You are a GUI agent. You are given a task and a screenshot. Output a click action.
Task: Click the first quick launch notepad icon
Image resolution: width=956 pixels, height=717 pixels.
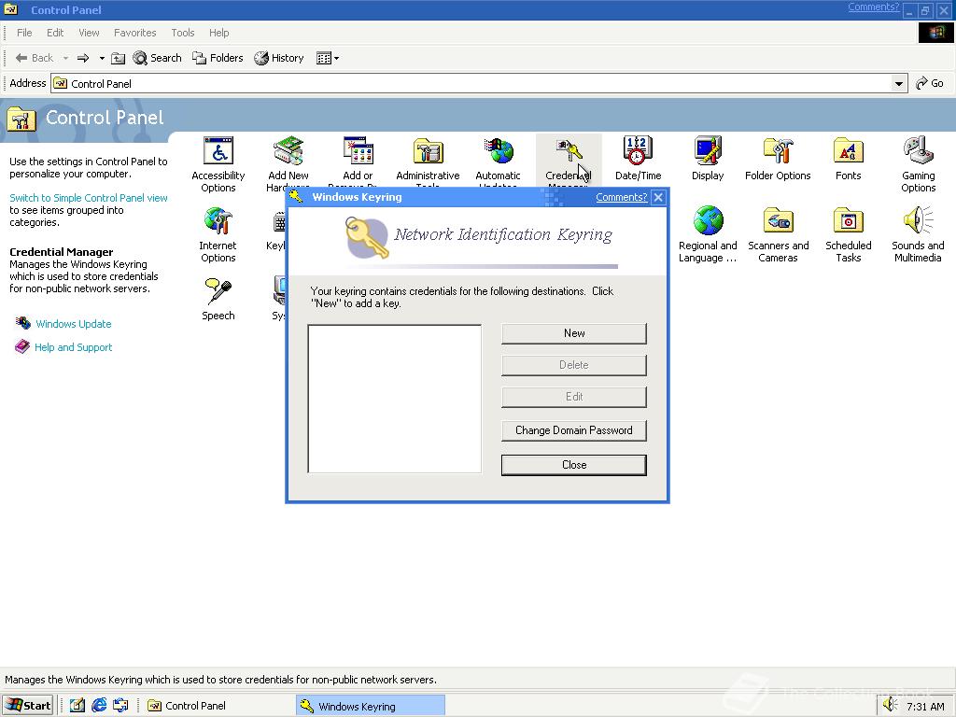77,706
